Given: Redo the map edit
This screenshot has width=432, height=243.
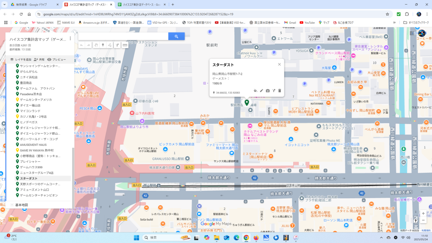Looking at the screenshot, I should pyautogui.click(x=89, y=45).
